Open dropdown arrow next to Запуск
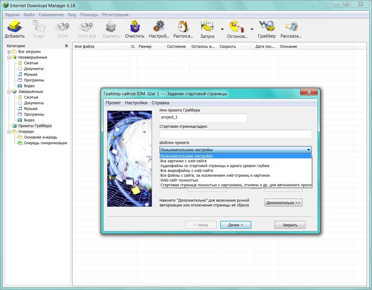This screenshot has height=290, width=372. pyautogui.click(x=222, y=29)
